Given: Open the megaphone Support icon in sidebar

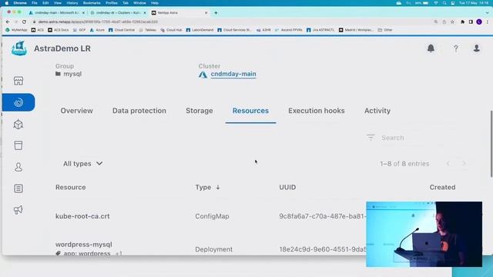Looking at the screenshot, I should tap(18, 210).
